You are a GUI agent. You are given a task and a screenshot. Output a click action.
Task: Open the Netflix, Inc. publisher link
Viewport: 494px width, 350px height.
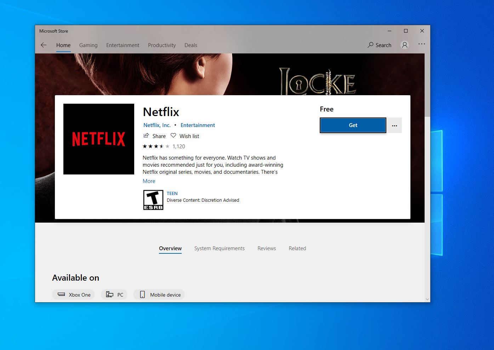tap(157, 125)
